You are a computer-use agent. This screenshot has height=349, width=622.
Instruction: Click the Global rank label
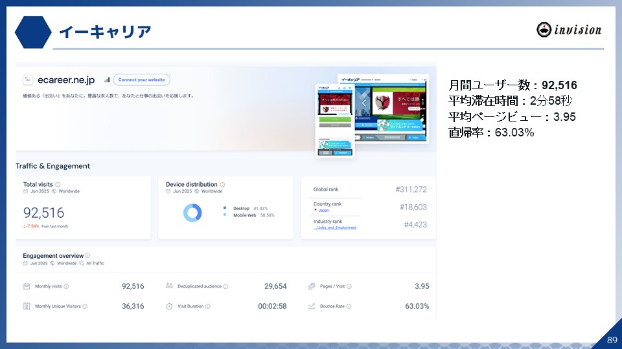(x=326, y=189)
